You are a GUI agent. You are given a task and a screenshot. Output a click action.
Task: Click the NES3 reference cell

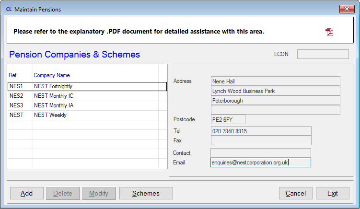coord(20,105)
